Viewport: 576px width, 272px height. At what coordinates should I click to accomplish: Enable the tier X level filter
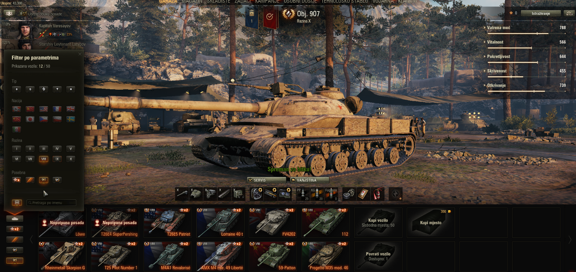[71, 159]
